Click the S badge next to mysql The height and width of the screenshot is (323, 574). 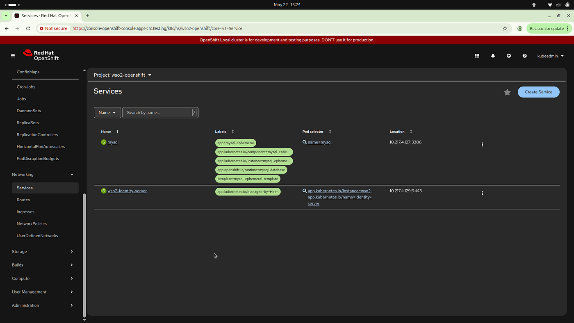pos(104,142)
